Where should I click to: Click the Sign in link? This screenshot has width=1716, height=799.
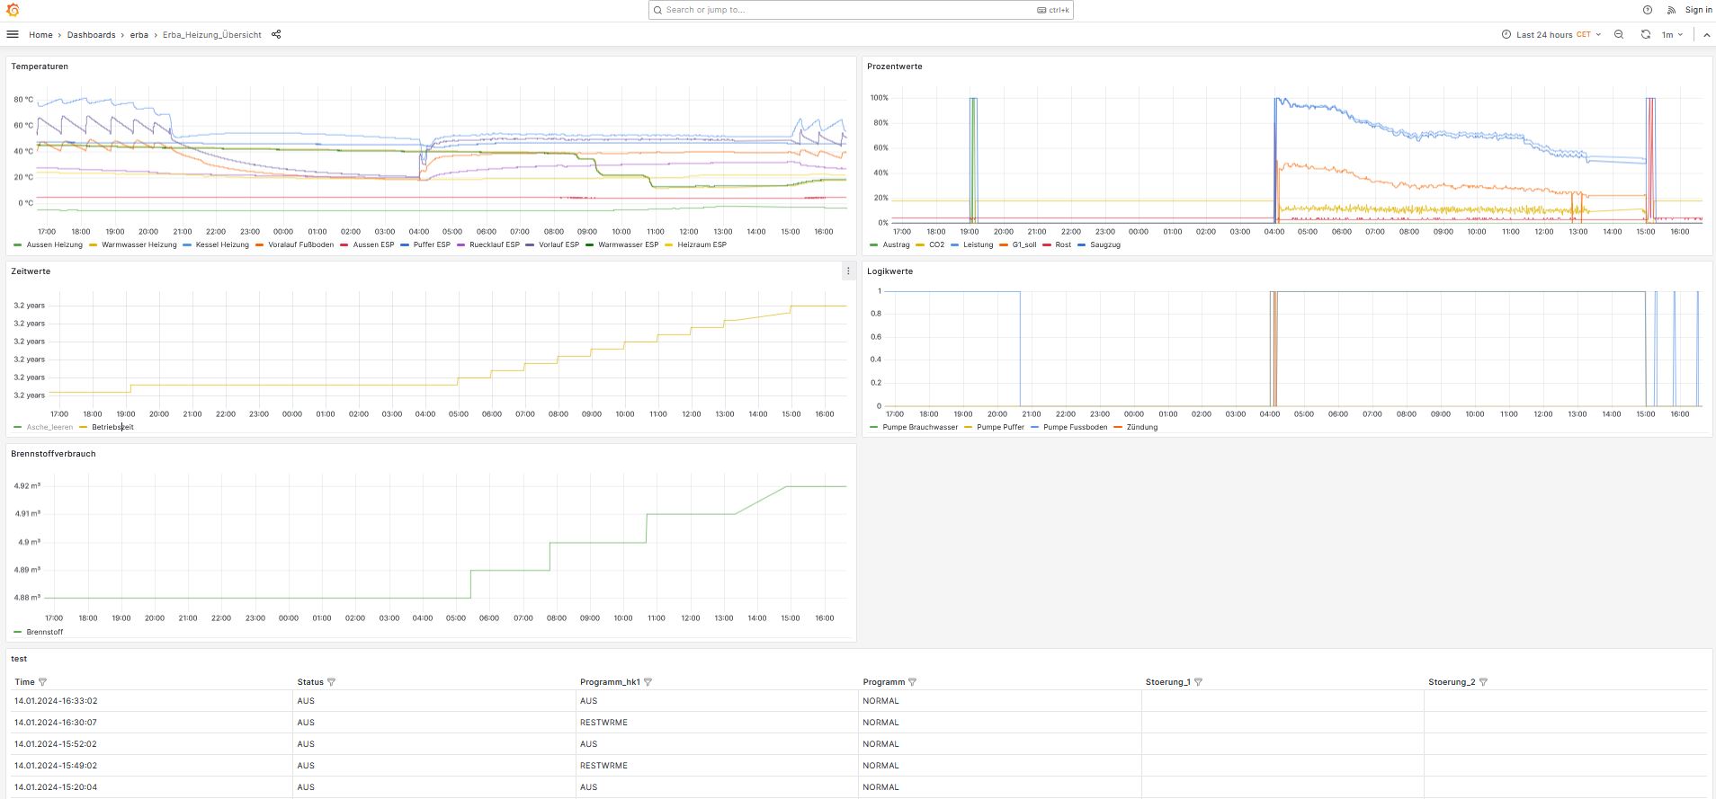coord(1698,10)
